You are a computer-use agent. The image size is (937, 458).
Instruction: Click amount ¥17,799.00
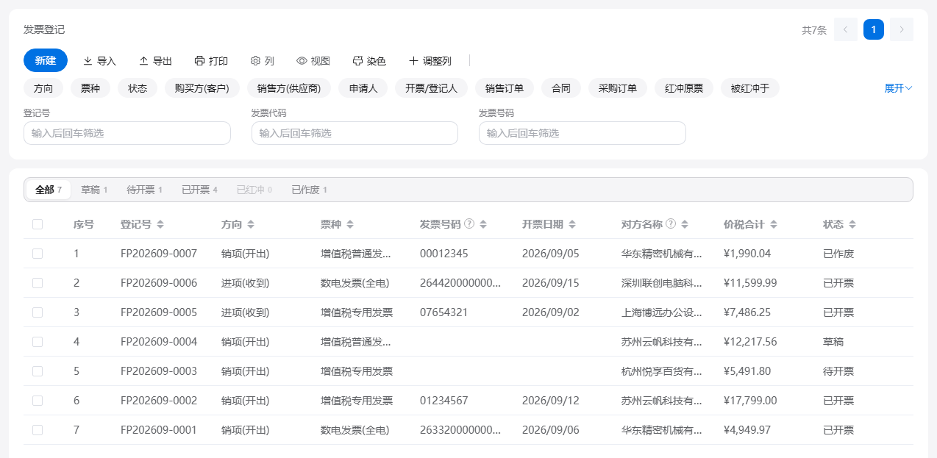[x=750, y=401]
